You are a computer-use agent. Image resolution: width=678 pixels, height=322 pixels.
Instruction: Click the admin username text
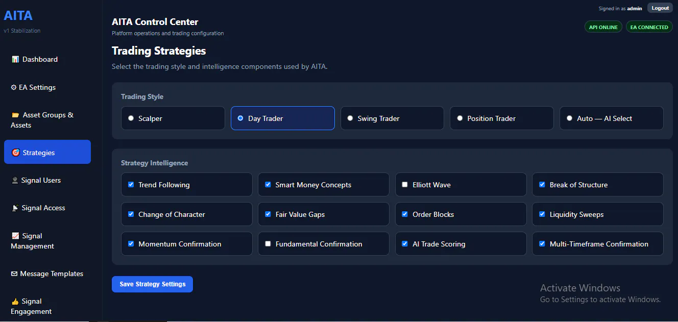coord(635,8)
